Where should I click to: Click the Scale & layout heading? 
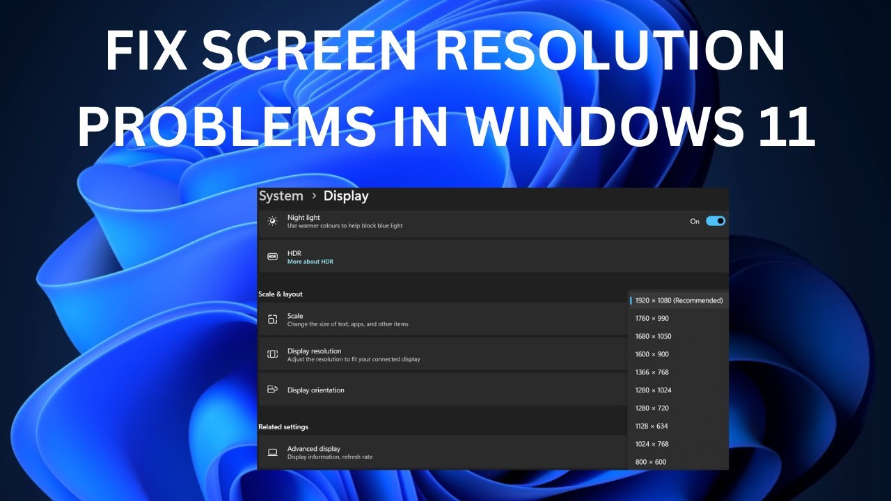click(x=281, y=294)
